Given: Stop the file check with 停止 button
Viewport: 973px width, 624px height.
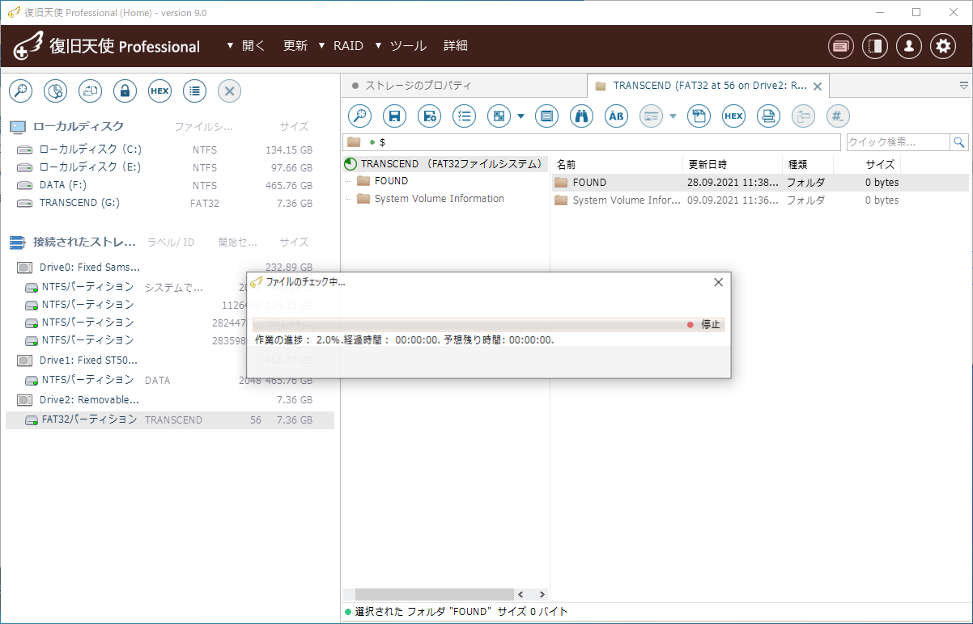Looking at the screenshot, I should point(704,324).
